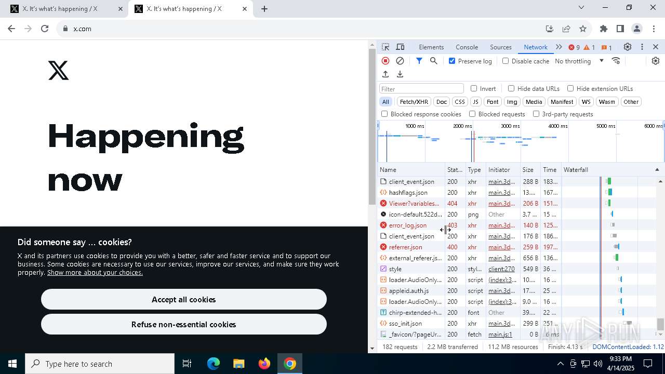Accept all cookies
The width and height of the screenshot is (665, 374).
tap(184, 300)
